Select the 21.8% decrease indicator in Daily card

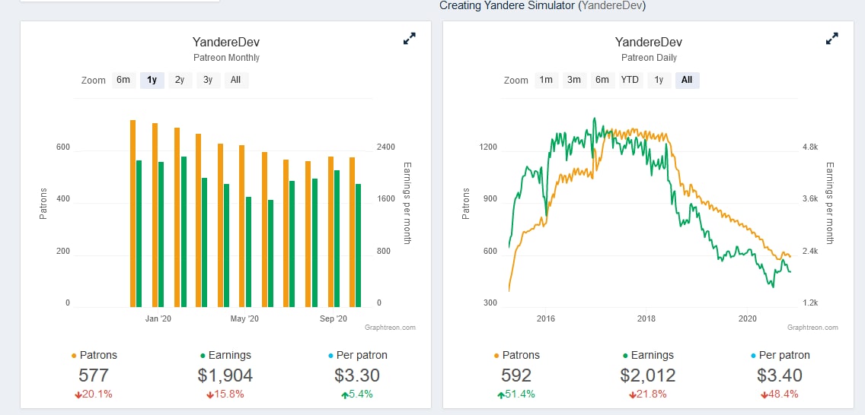pyautogui.click(x=648, y=394)
